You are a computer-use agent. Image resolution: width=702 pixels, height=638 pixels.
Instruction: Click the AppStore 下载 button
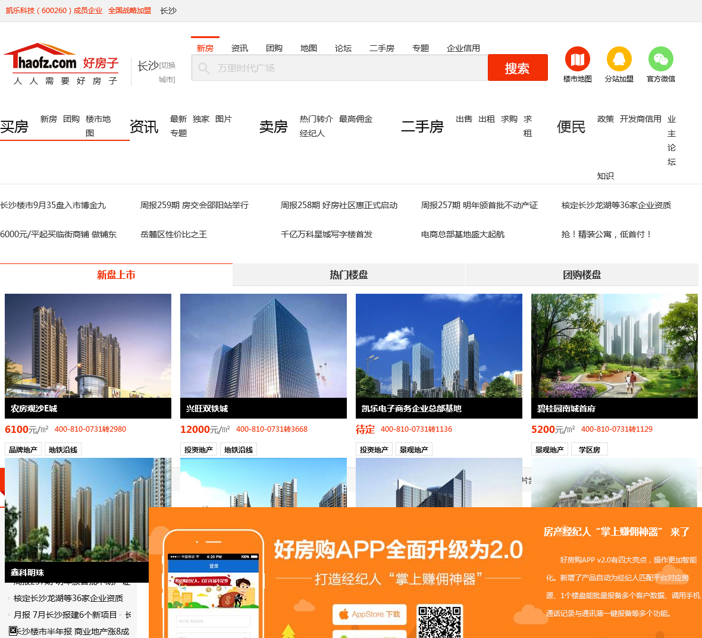pos(369,614)
